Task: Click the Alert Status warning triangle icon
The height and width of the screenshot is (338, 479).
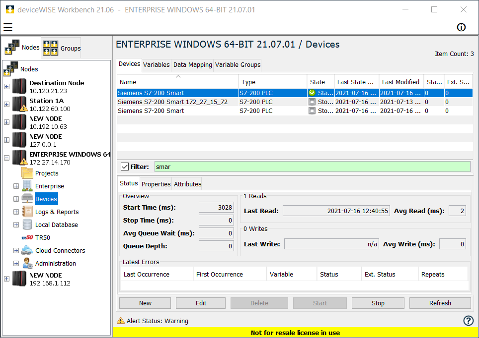Action: (x=121, y=321)
